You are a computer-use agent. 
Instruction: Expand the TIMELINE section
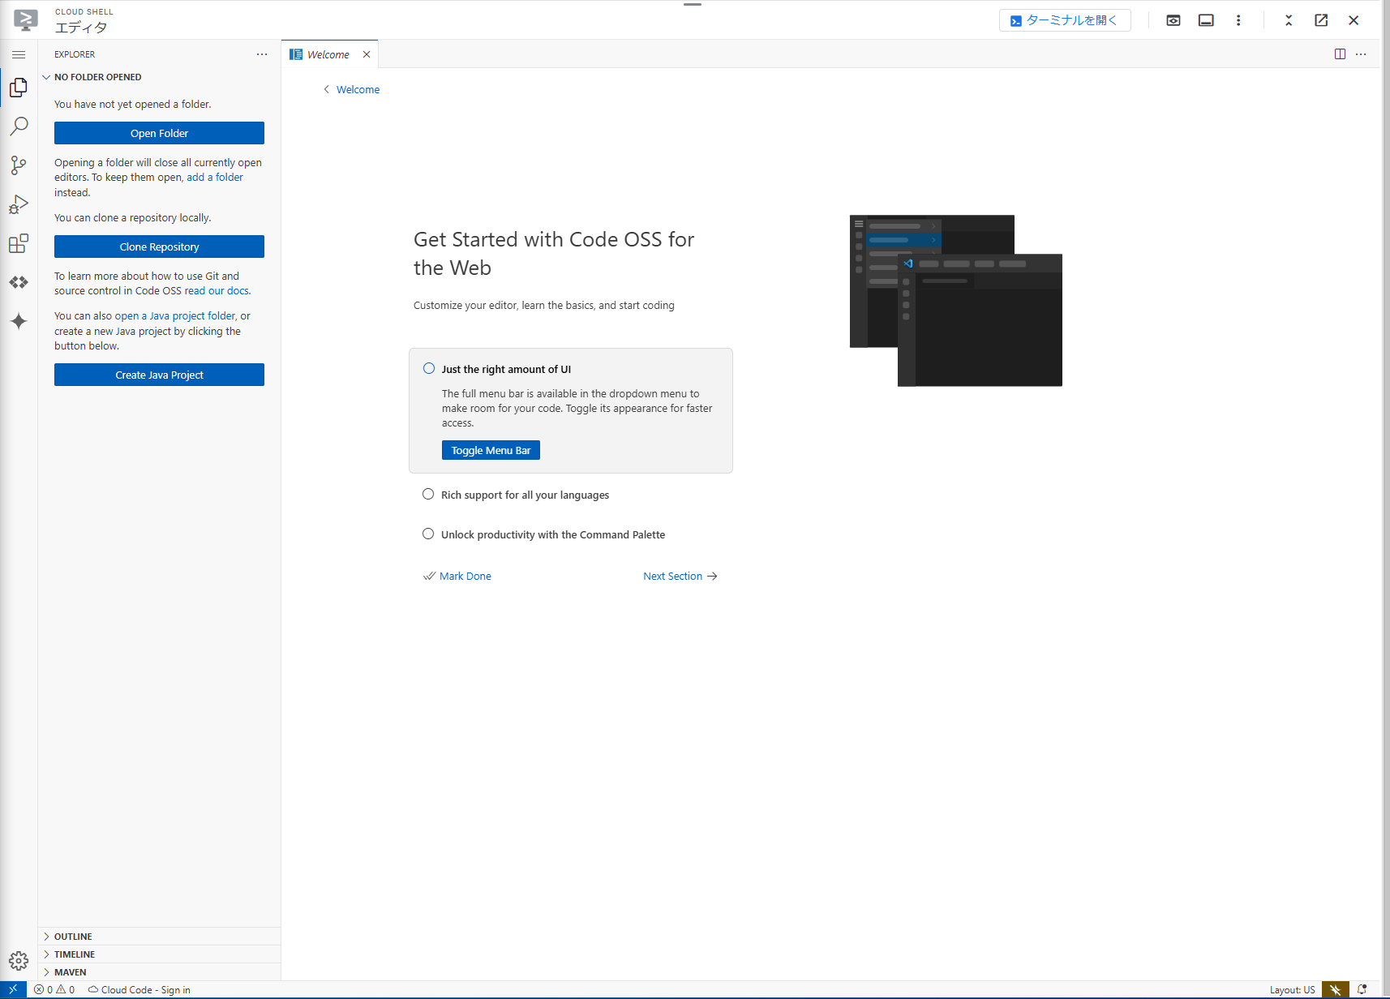coord(159,954)
